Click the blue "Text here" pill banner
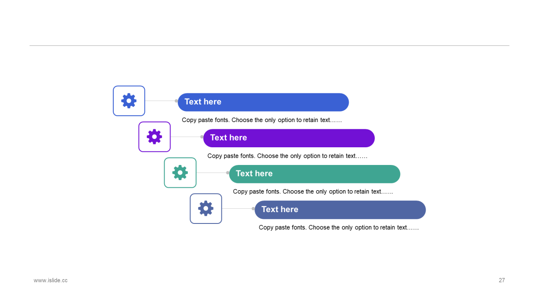 263,102
